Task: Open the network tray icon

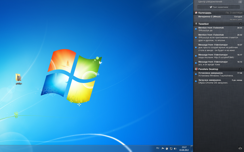Action: (171, 149)
